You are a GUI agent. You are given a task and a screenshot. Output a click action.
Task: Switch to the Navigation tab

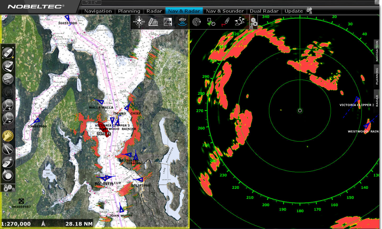tap(98, 11)
